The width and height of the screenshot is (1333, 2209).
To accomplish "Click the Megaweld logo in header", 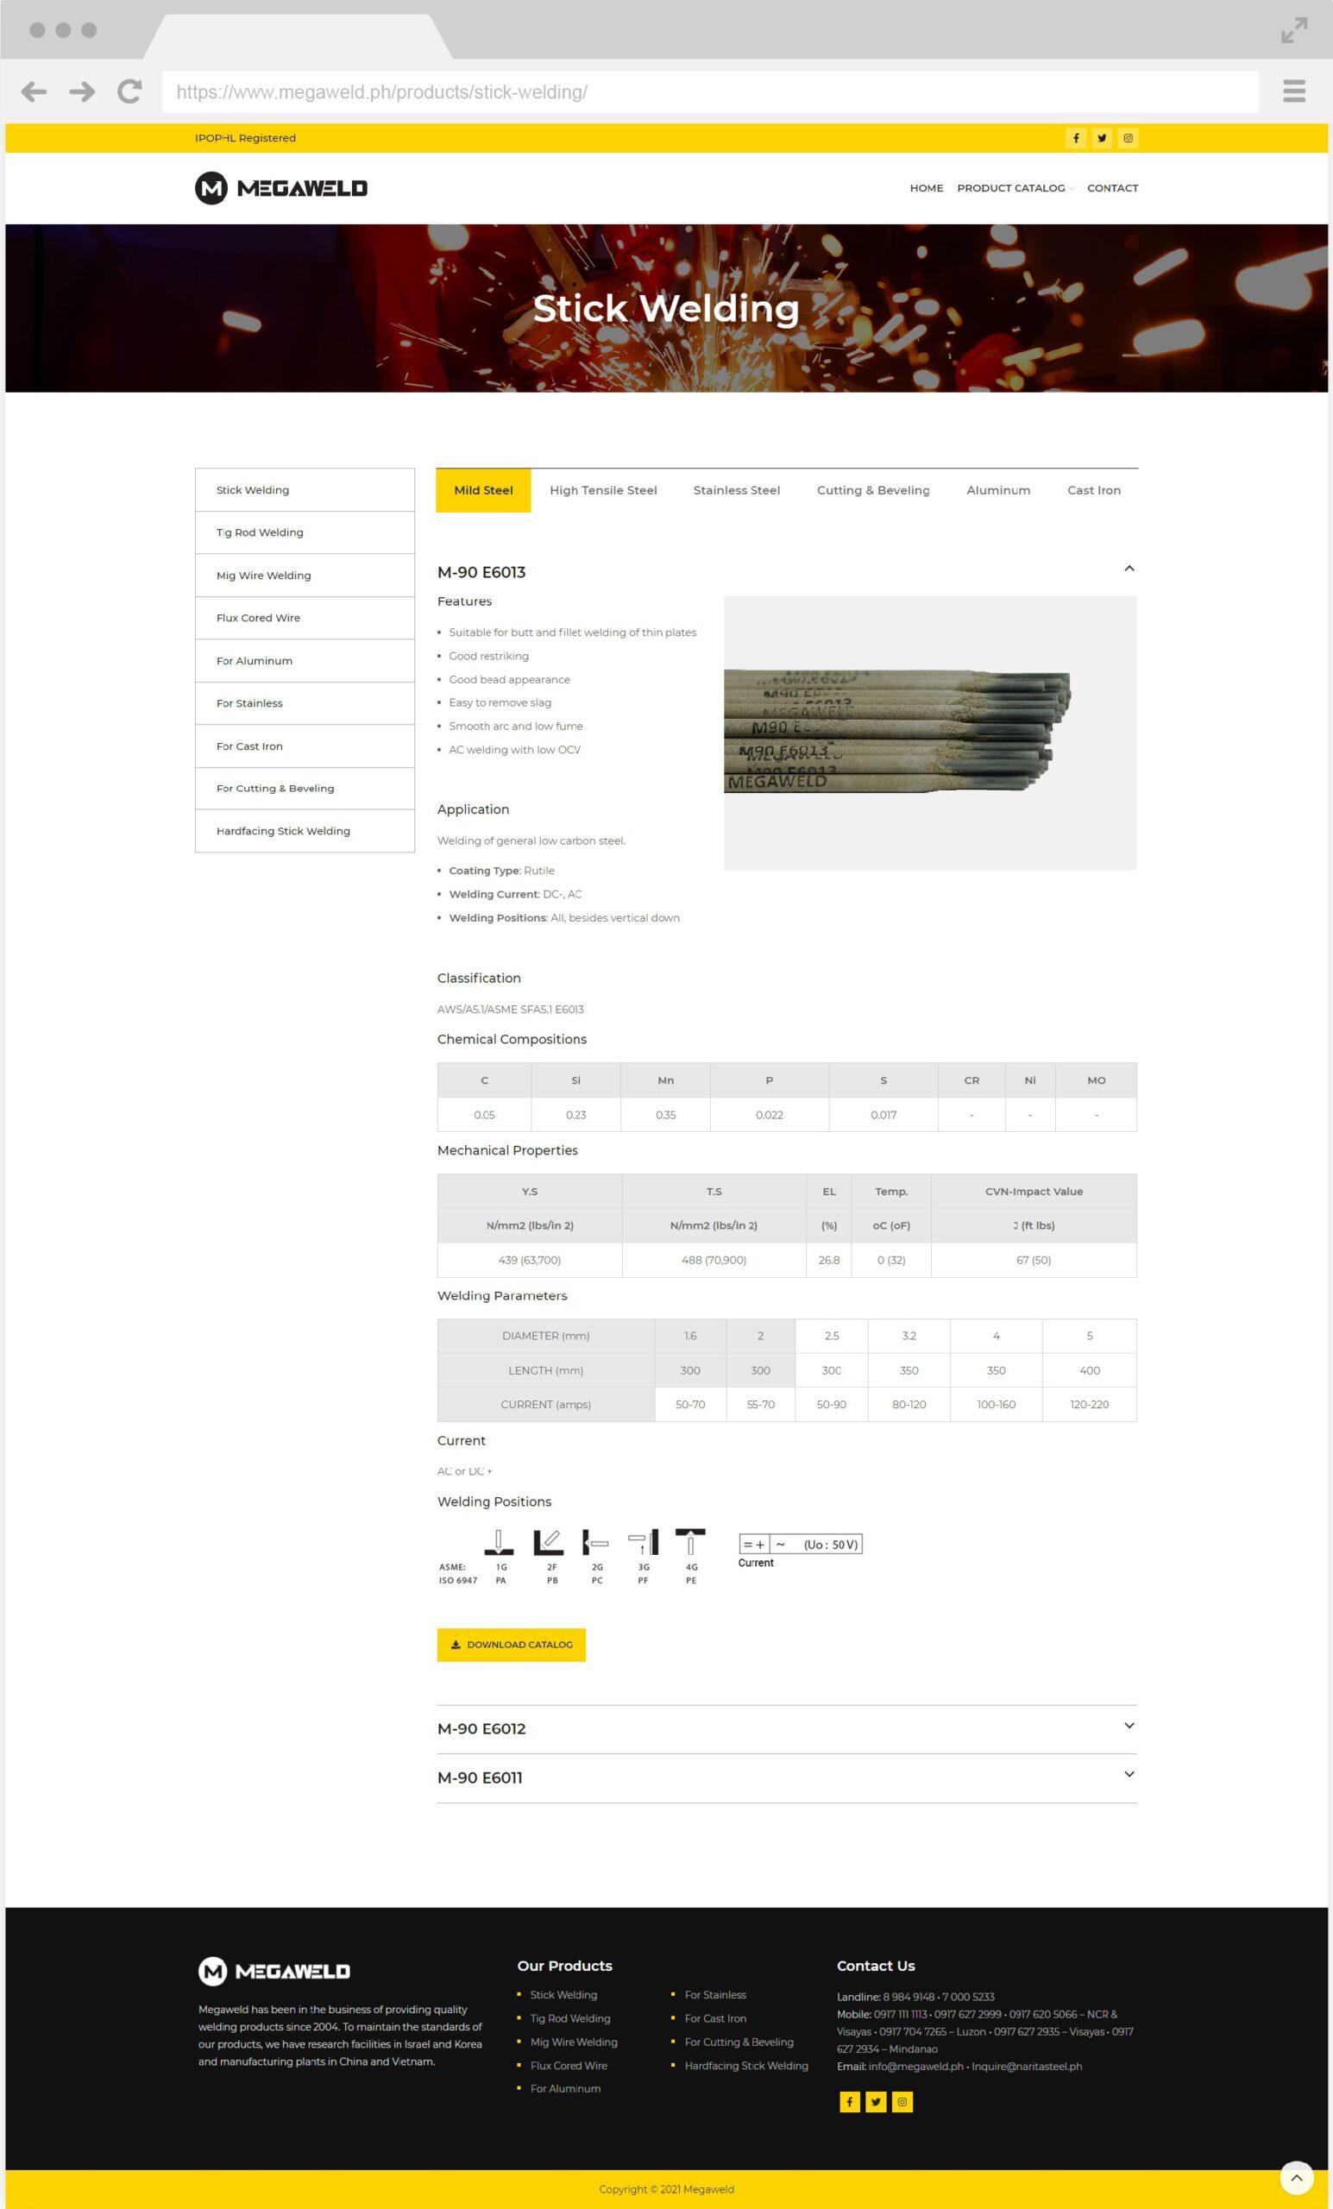I will click(x=280, y=188).
